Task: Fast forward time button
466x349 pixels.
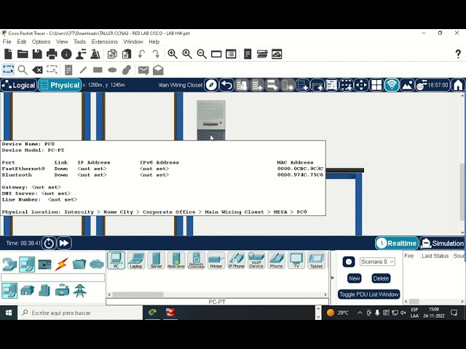Action: [x=64, y=244]
